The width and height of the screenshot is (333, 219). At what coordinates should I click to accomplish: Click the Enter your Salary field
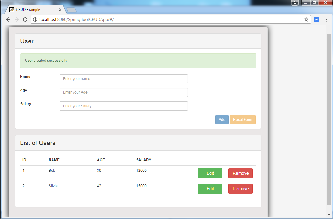click(x=123, y=106)
